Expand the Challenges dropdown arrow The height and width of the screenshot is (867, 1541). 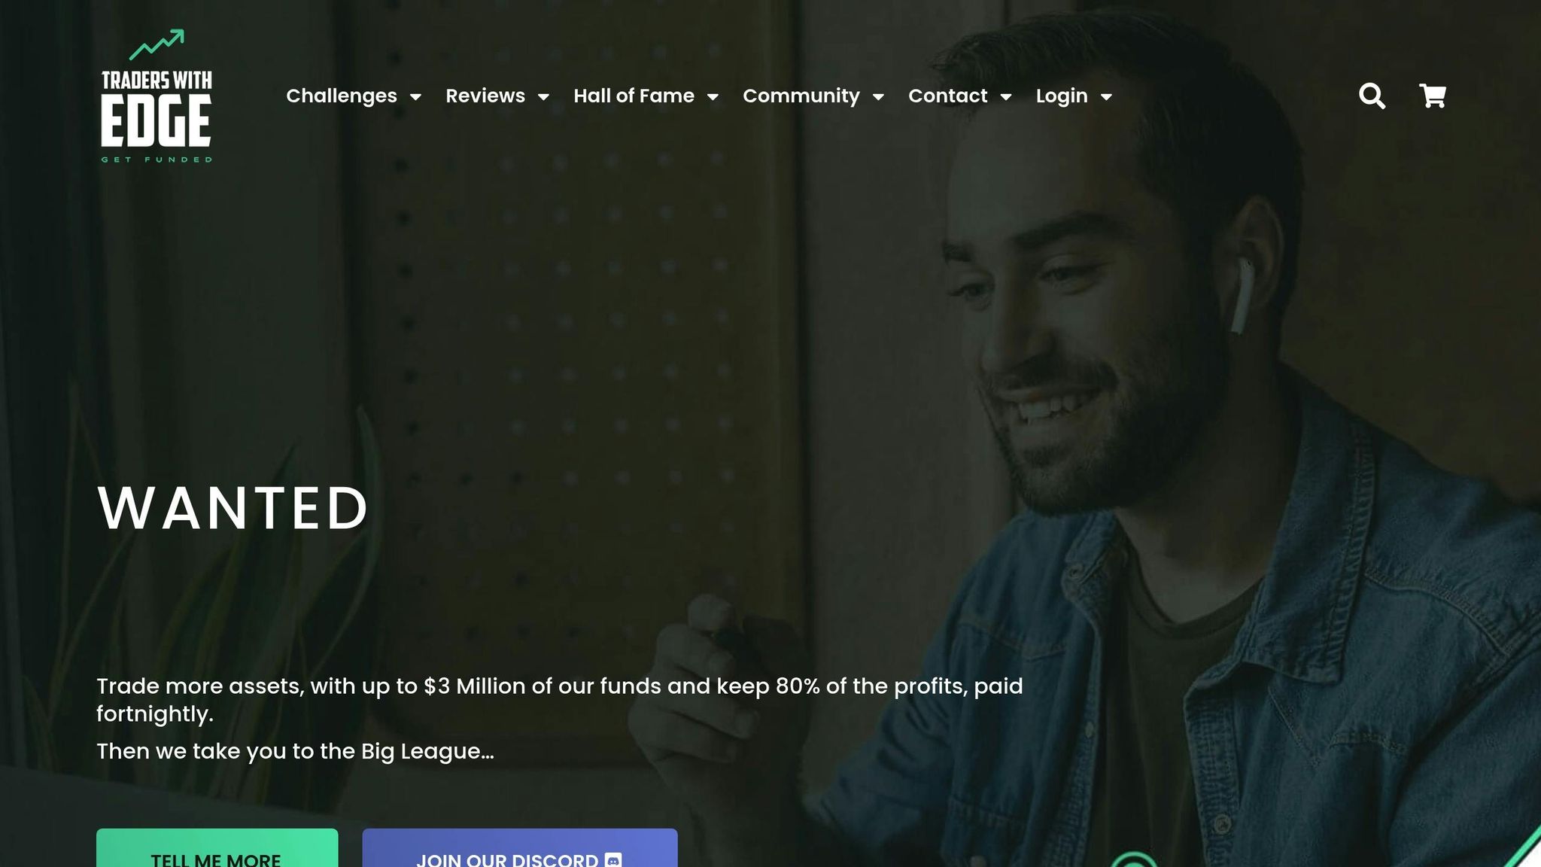415,96
